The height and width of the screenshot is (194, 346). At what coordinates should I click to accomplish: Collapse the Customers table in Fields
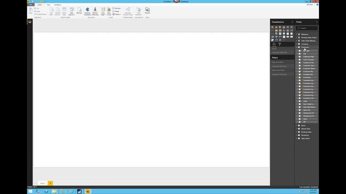pyautogui.click(x=297, y=47)
